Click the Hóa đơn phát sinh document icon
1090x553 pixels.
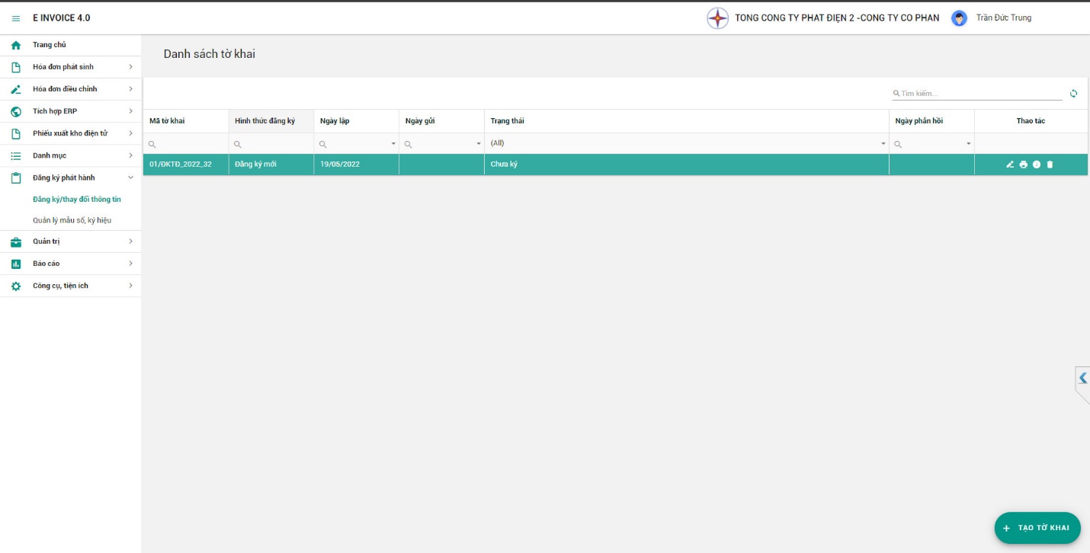(x=16, y=68)
